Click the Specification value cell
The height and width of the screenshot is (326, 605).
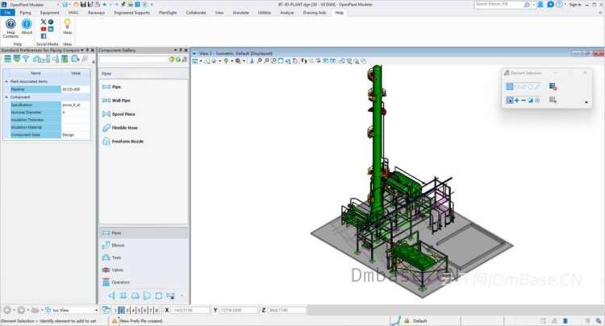click(76, 105)
